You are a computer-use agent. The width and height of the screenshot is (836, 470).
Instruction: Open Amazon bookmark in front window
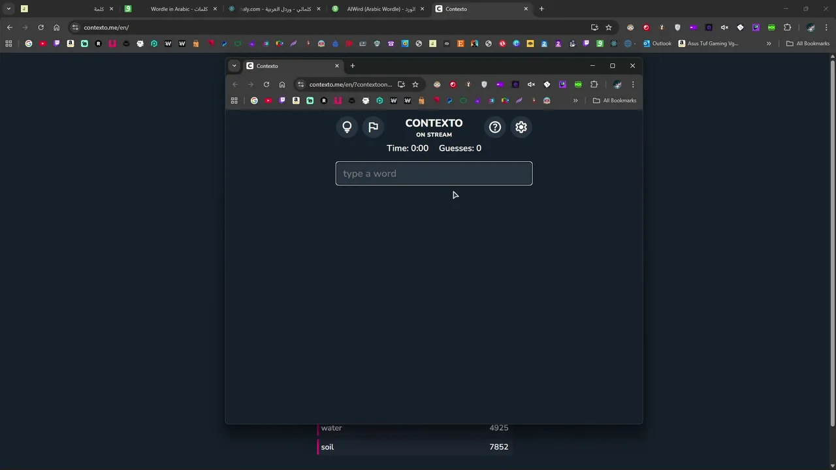click(296, 101)
